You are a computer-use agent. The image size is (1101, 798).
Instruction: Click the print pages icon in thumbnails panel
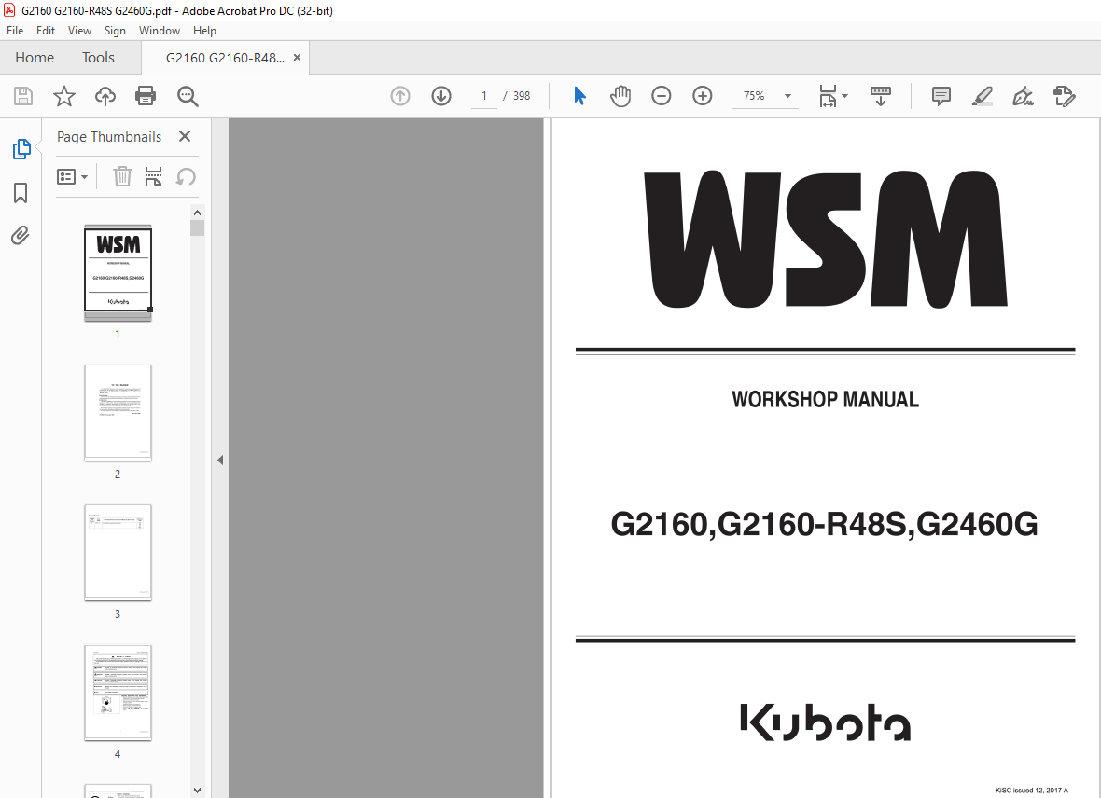(153, 177)
